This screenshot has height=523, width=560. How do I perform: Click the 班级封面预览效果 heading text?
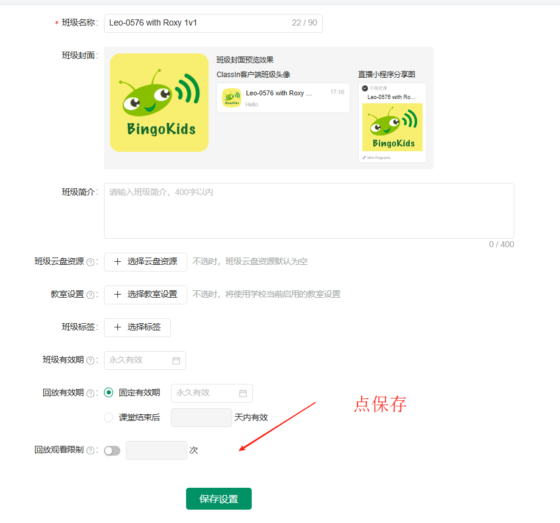[x=245, y=60]
